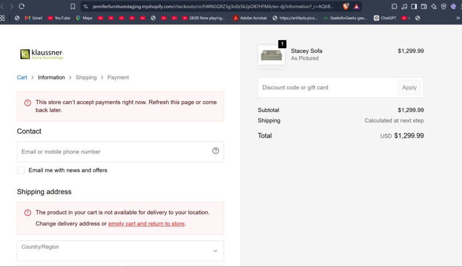This screenshot has width=462, height=267.
Task: Toggle the browser sidebar panel icon
Action: (x=414, y=6)
